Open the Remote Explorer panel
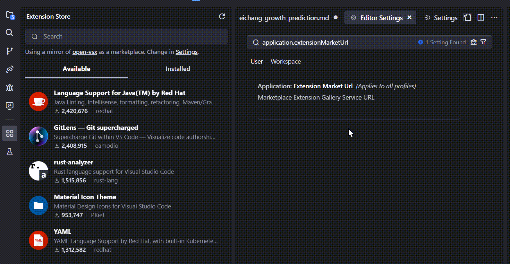Screen dimensions: 510x264 pyautogui.click(x=10, y=106)
